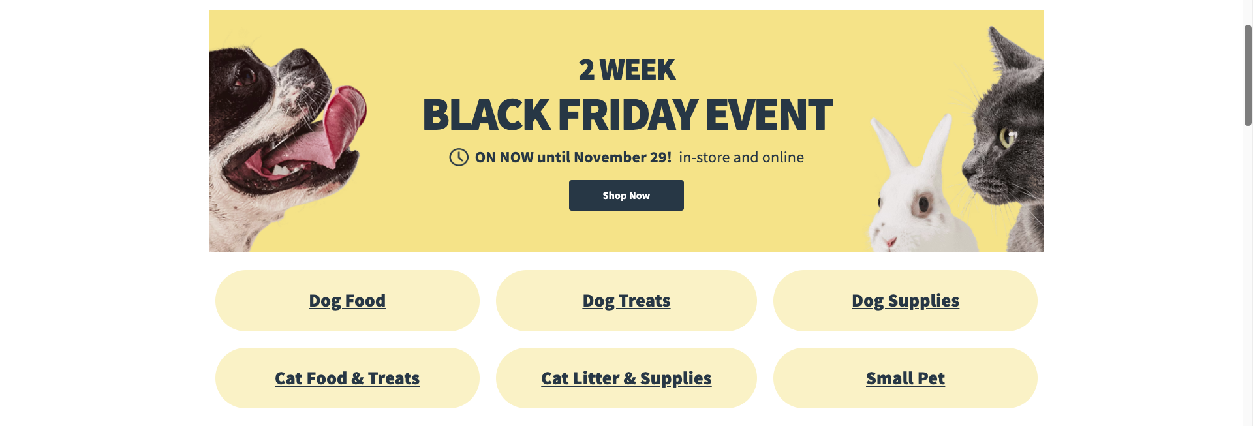The width and height of the screenshot is (1253, 426).
Task: Open the Dog Treats category
Action: [626, 301]
